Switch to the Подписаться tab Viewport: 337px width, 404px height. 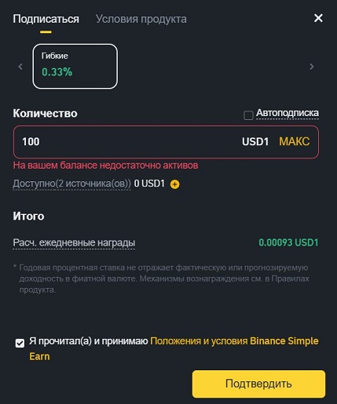pyautogui.click(x=46, y=19)
